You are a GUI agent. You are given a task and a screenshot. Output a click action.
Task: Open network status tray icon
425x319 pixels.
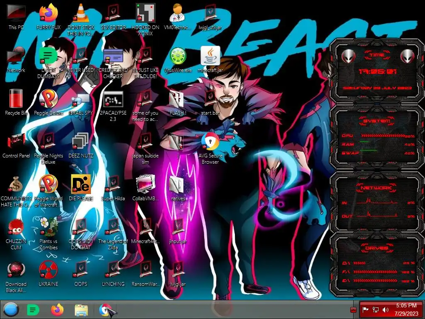[375, 309]
